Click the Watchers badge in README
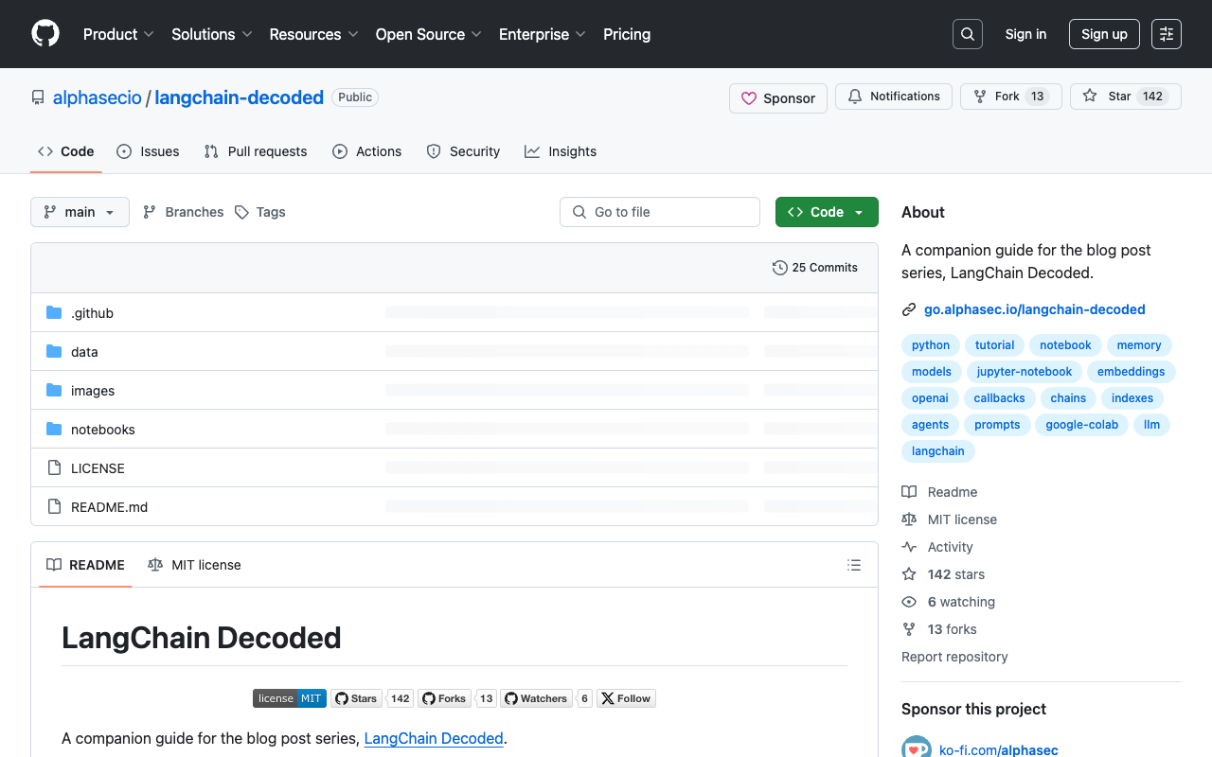The height and width of the screenshot is (757, 1212). coord(546,698)
